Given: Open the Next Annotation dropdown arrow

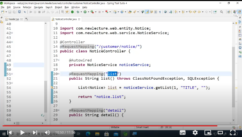Looking at the screenshot, I should tap(179, 12).
